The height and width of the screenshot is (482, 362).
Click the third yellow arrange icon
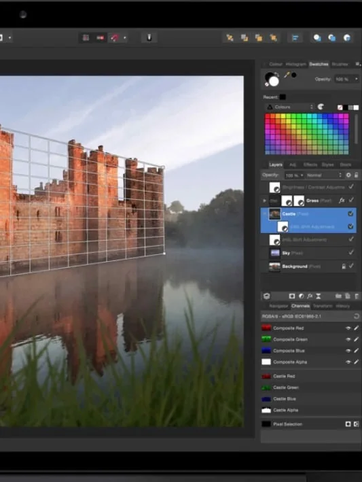259,38
